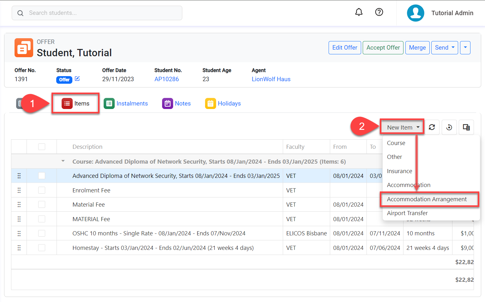Click the Search students input field
The height and width of the screenshot is (302, 485).
97,13
